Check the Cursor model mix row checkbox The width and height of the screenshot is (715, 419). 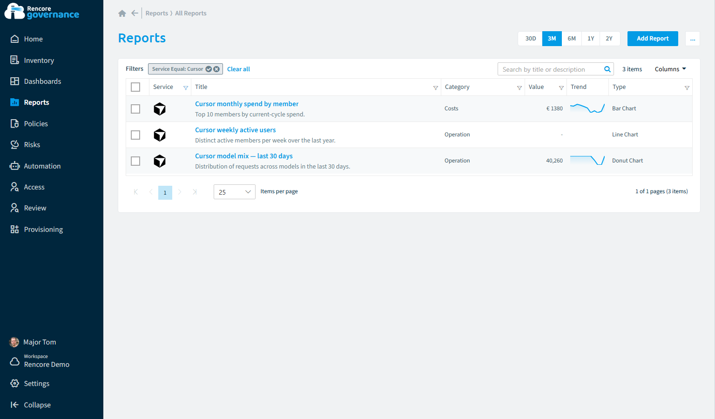[135, 161]
